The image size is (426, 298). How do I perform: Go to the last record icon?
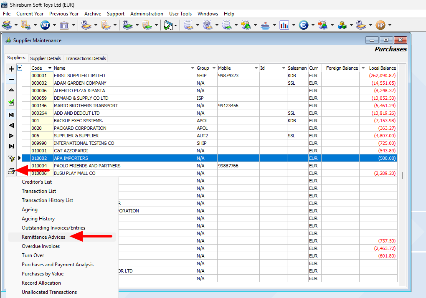[11, 146]
